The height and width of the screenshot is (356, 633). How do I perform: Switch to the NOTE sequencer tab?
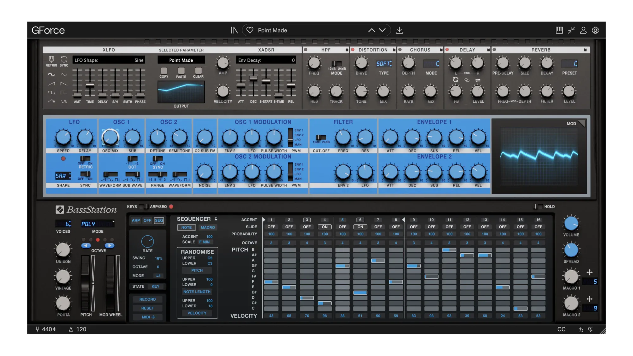(186, 227)
